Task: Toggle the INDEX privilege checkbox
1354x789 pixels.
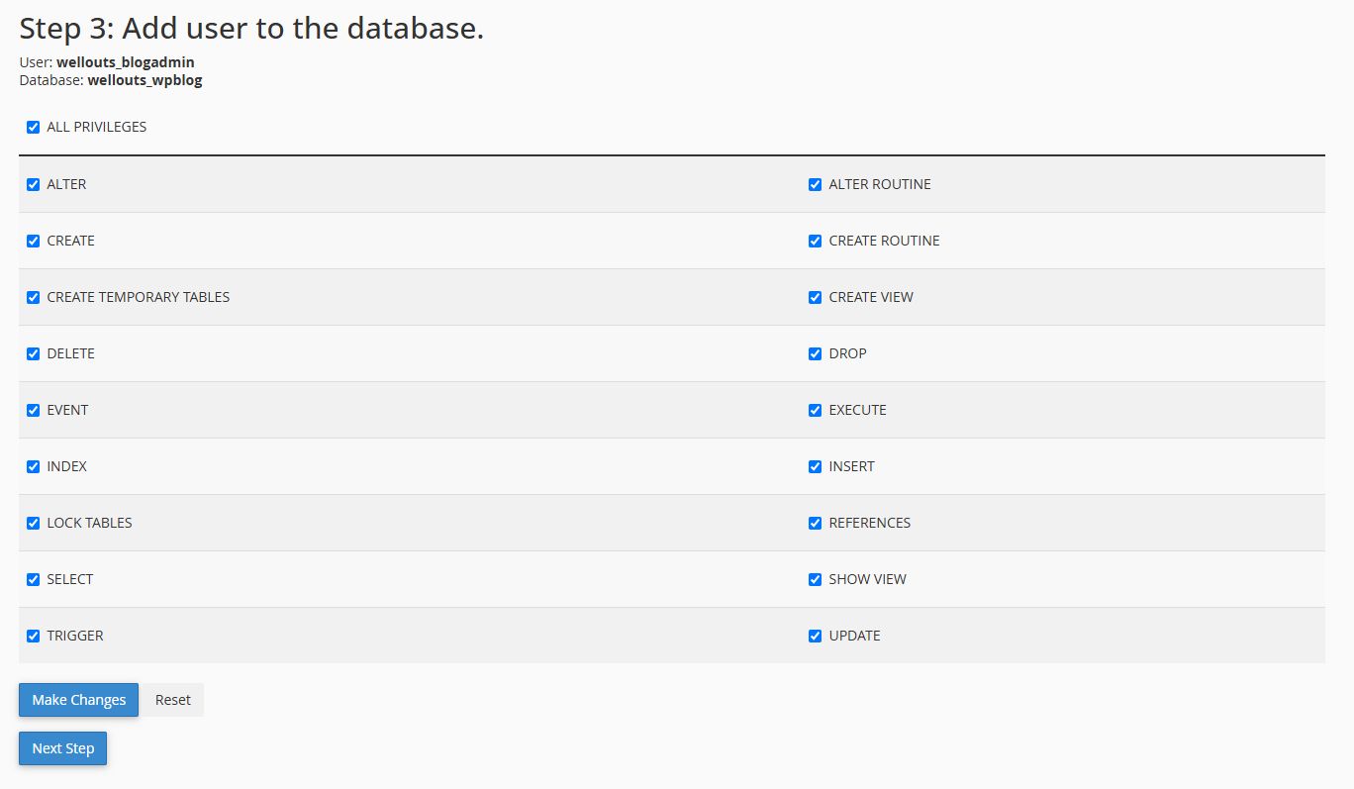Action: click(33, 466)
